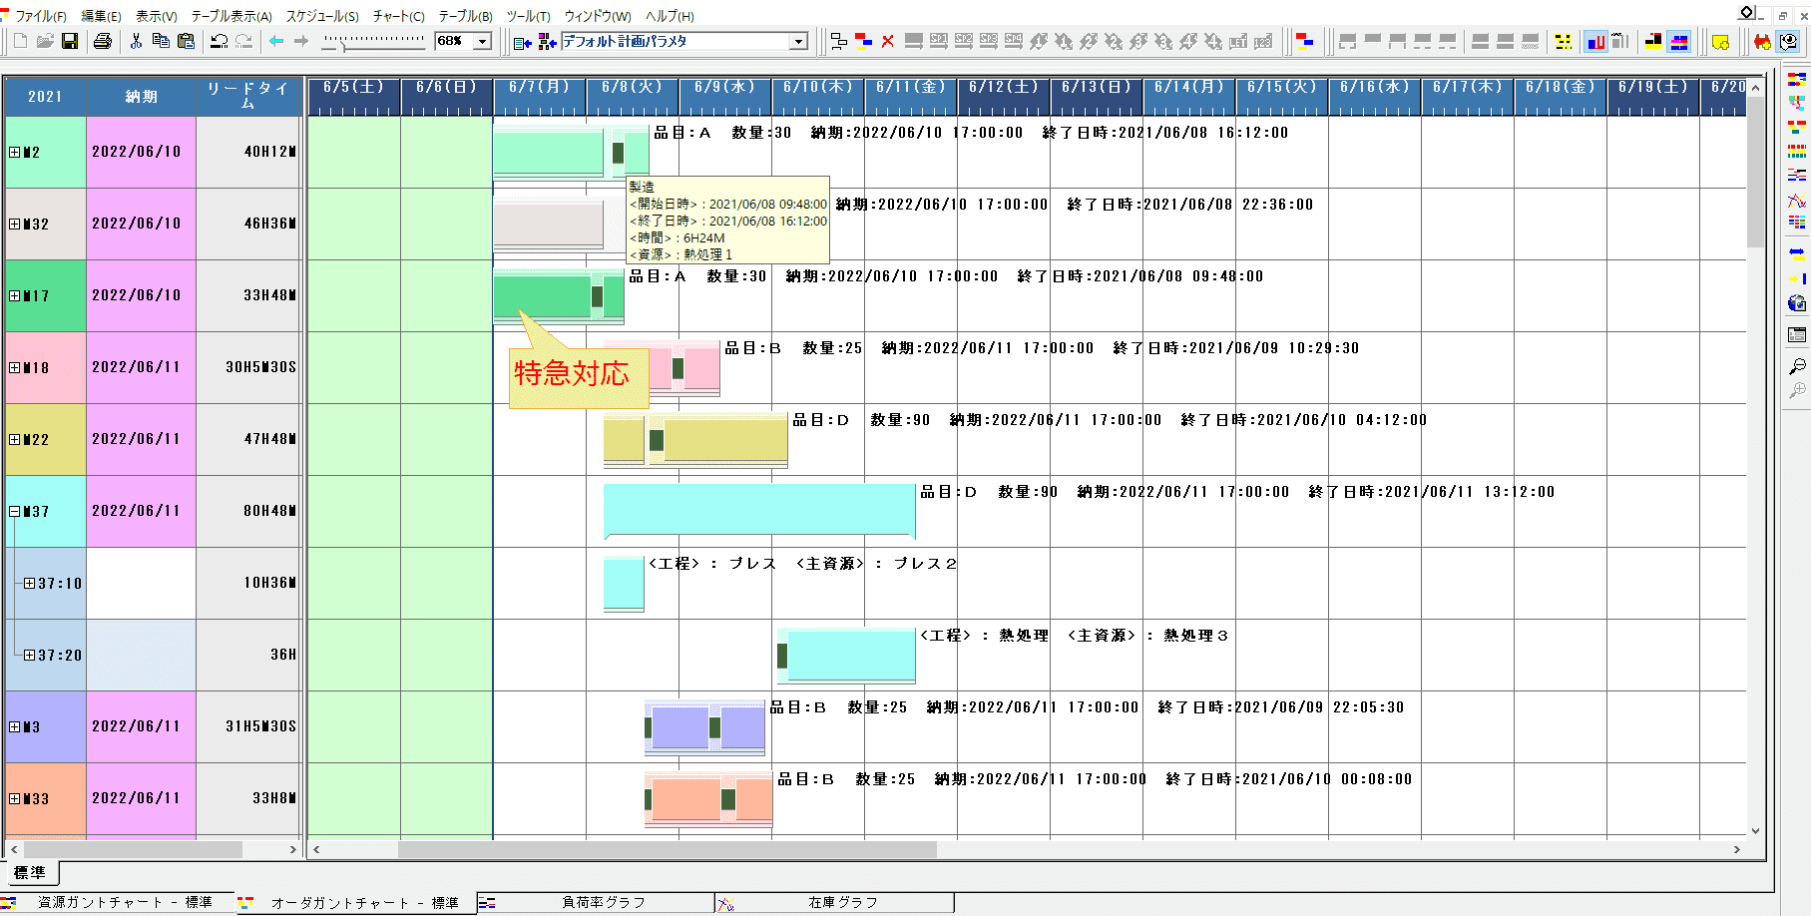Viewport: 1811px width, 916px height.
Task: Expand order row M18
Action: (x=14, y=368)
